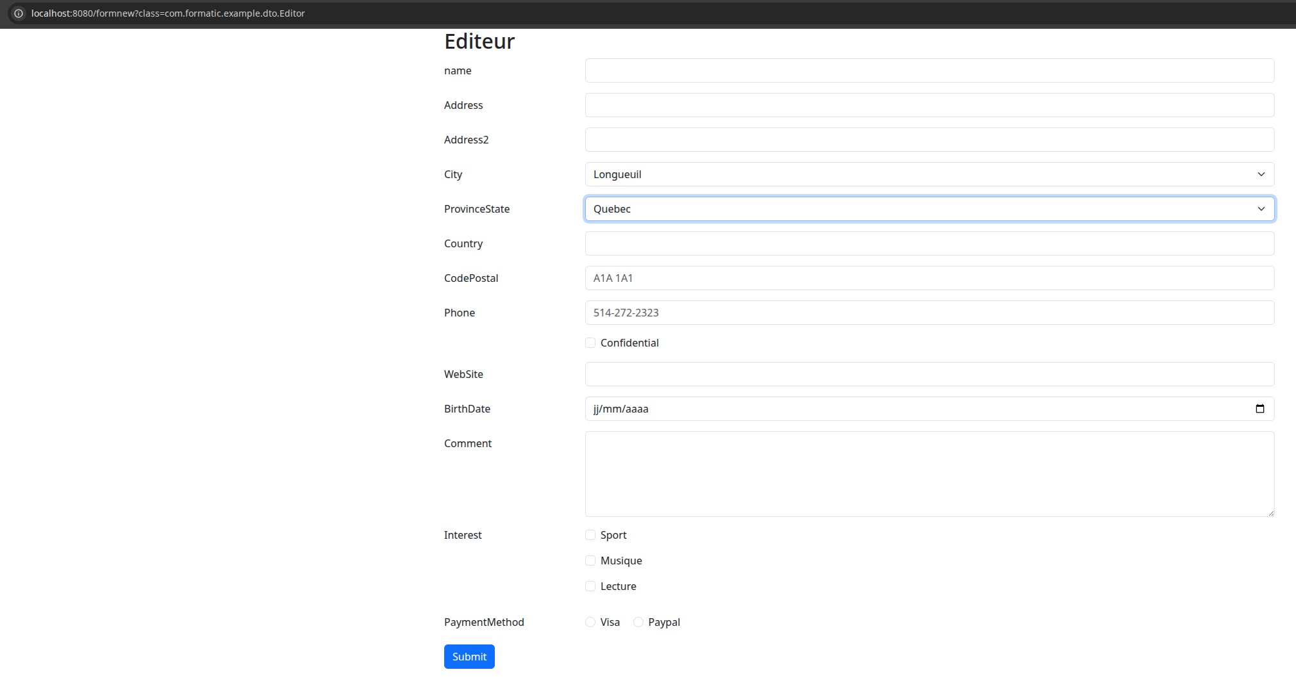Click the WebSite label text
The height and width of the screenshot is (688, 1296).
click(463, 374)
